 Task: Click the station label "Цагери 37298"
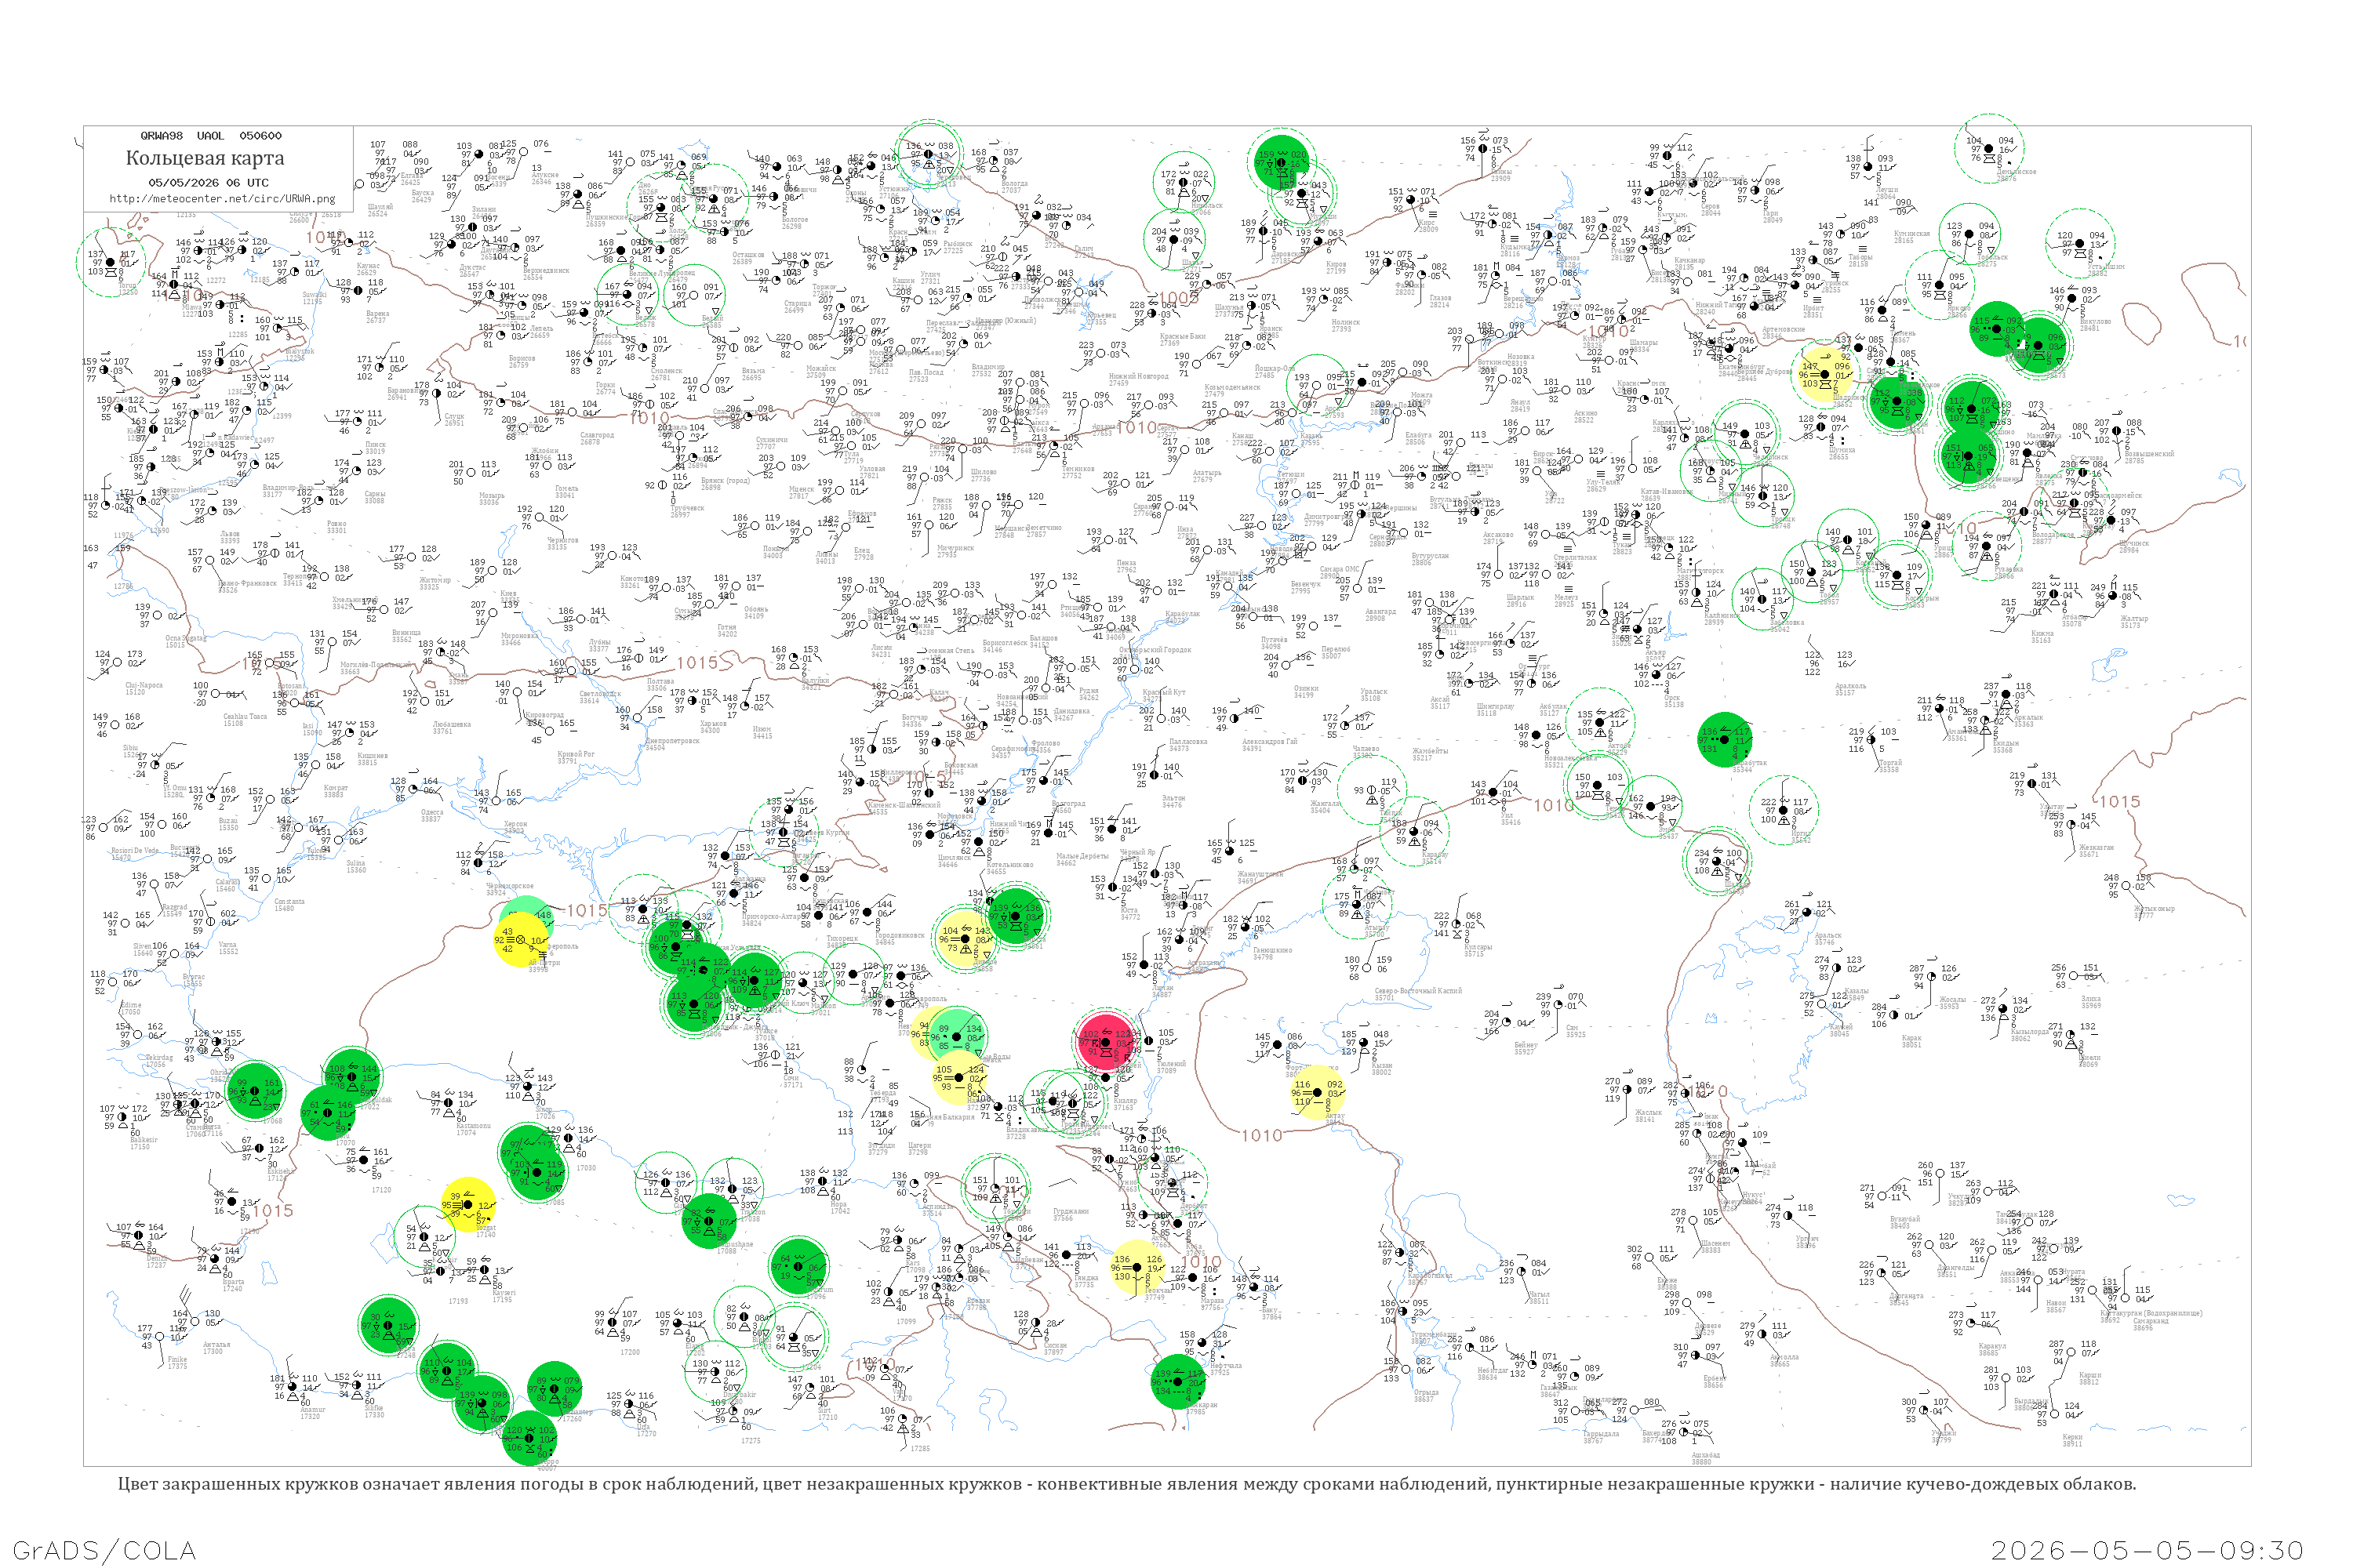[919, 1149]
